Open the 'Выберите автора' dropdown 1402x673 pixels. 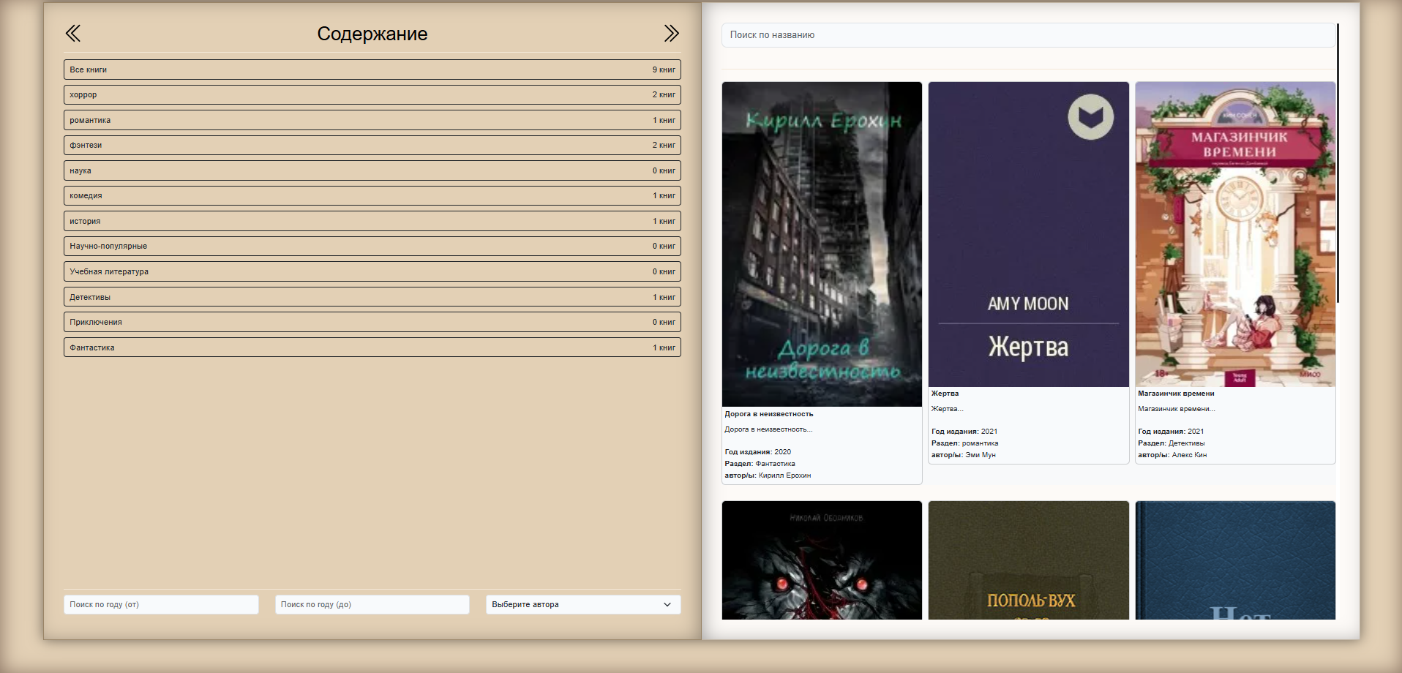pyautogui.click(x=583, y=605)
